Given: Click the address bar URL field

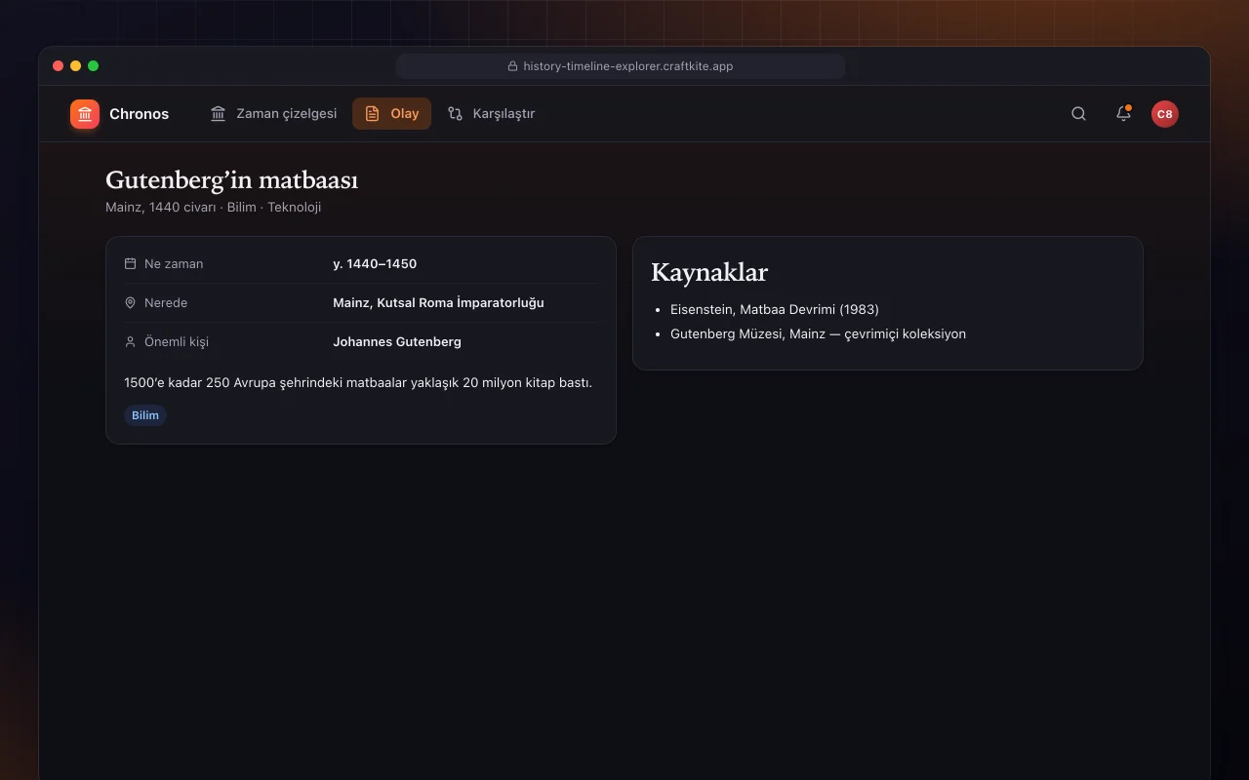Looking at the screenshot, I should coord(621,66).
